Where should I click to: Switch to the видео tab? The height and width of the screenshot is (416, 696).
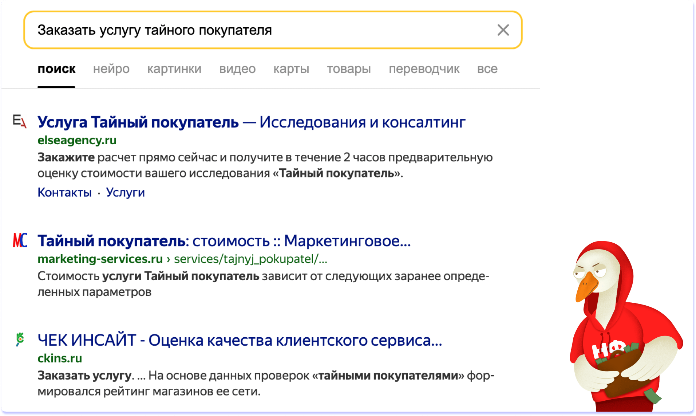[237, 69]
